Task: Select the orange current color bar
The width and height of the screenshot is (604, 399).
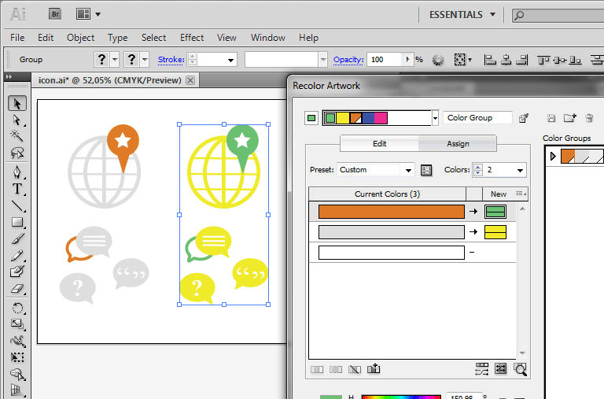Action: [392, 212]
